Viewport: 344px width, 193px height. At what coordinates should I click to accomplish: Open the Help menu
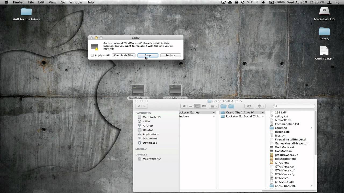coord(90,2)
